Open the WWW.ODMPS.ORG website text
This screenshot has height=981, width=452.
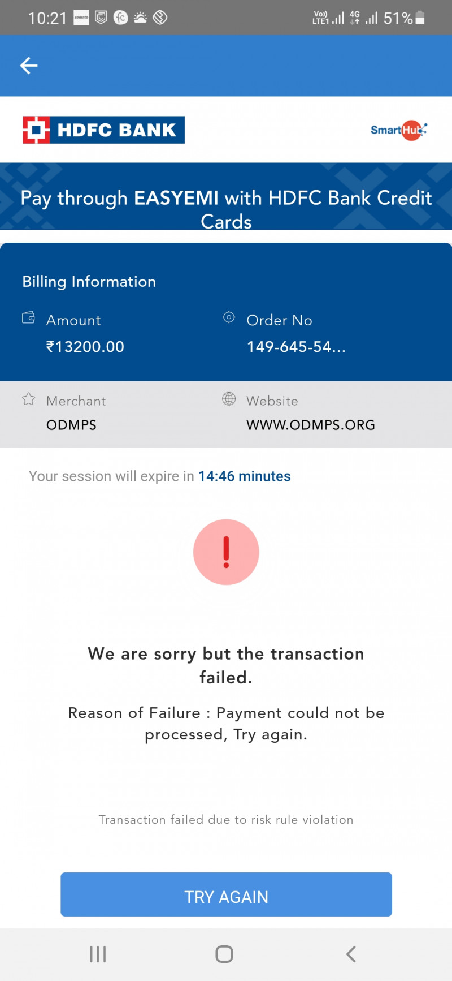[310, 425]
